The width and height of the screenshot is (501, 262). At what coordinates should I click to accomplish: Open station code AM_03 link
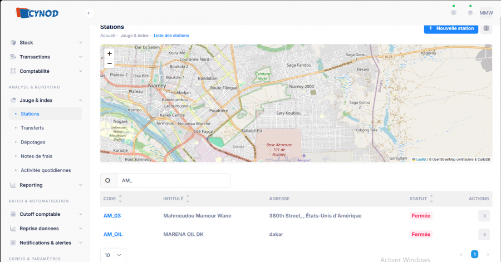(x=112, y=215)
